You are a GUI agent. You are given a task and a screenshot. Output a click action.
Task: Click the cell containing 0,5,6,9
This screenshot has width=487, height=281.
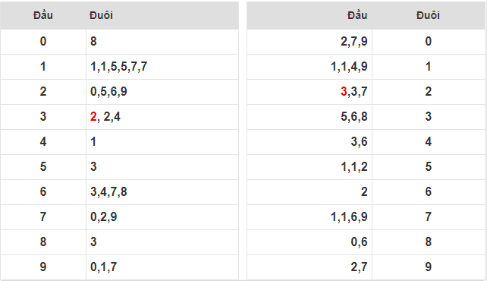click(162, 92)
